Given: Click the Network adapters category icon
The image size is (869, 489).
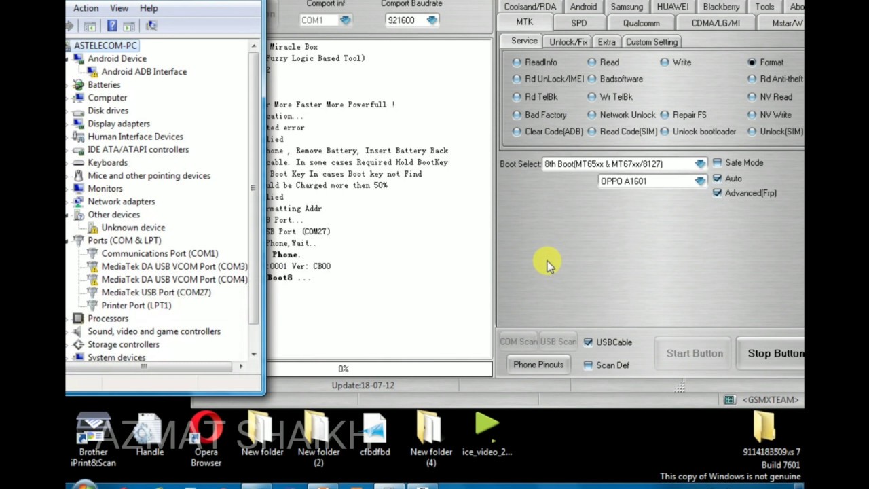Looking at the screenshot, I should 79,202.
